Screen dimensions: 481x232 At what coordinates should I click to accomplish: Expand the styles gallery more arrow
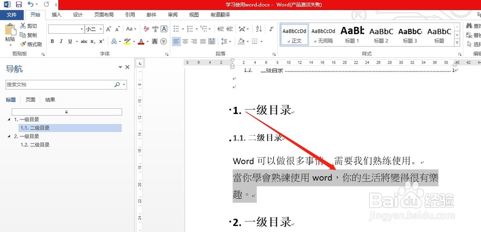pyautogui.click(x=457, y=43)
